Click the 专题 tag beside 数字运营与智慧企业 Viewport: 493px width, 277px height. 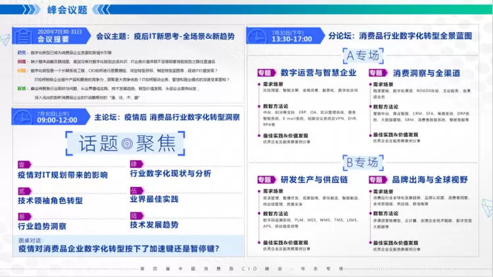tap(264, 73)
